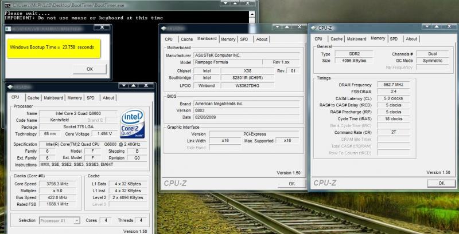Click OK in the CPU-Z Mainboard window

pos(291,184)
